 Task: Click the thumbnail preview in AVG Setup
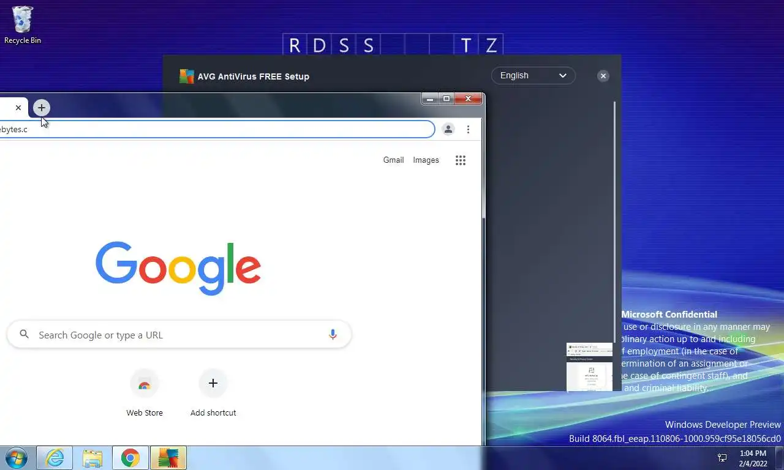589,367
